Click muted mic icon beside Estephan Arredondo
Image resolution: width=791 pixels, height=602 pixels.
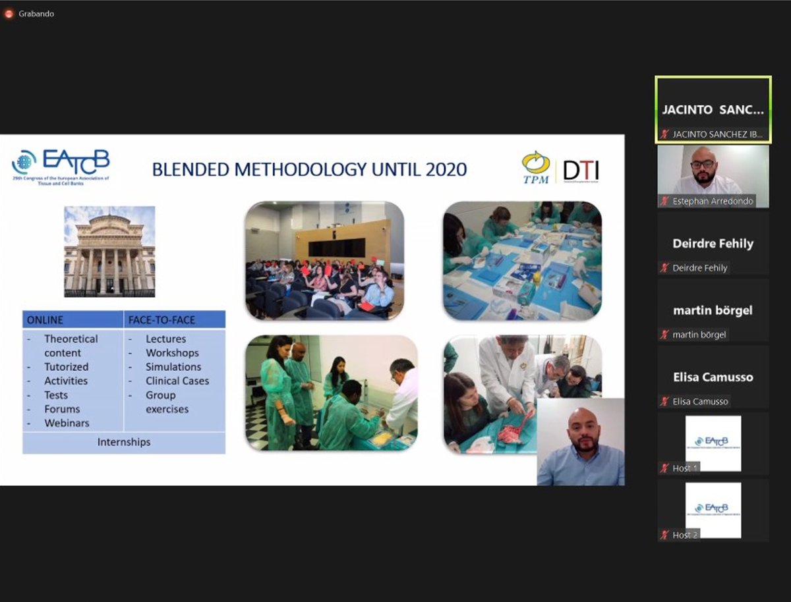pos(664,201)
